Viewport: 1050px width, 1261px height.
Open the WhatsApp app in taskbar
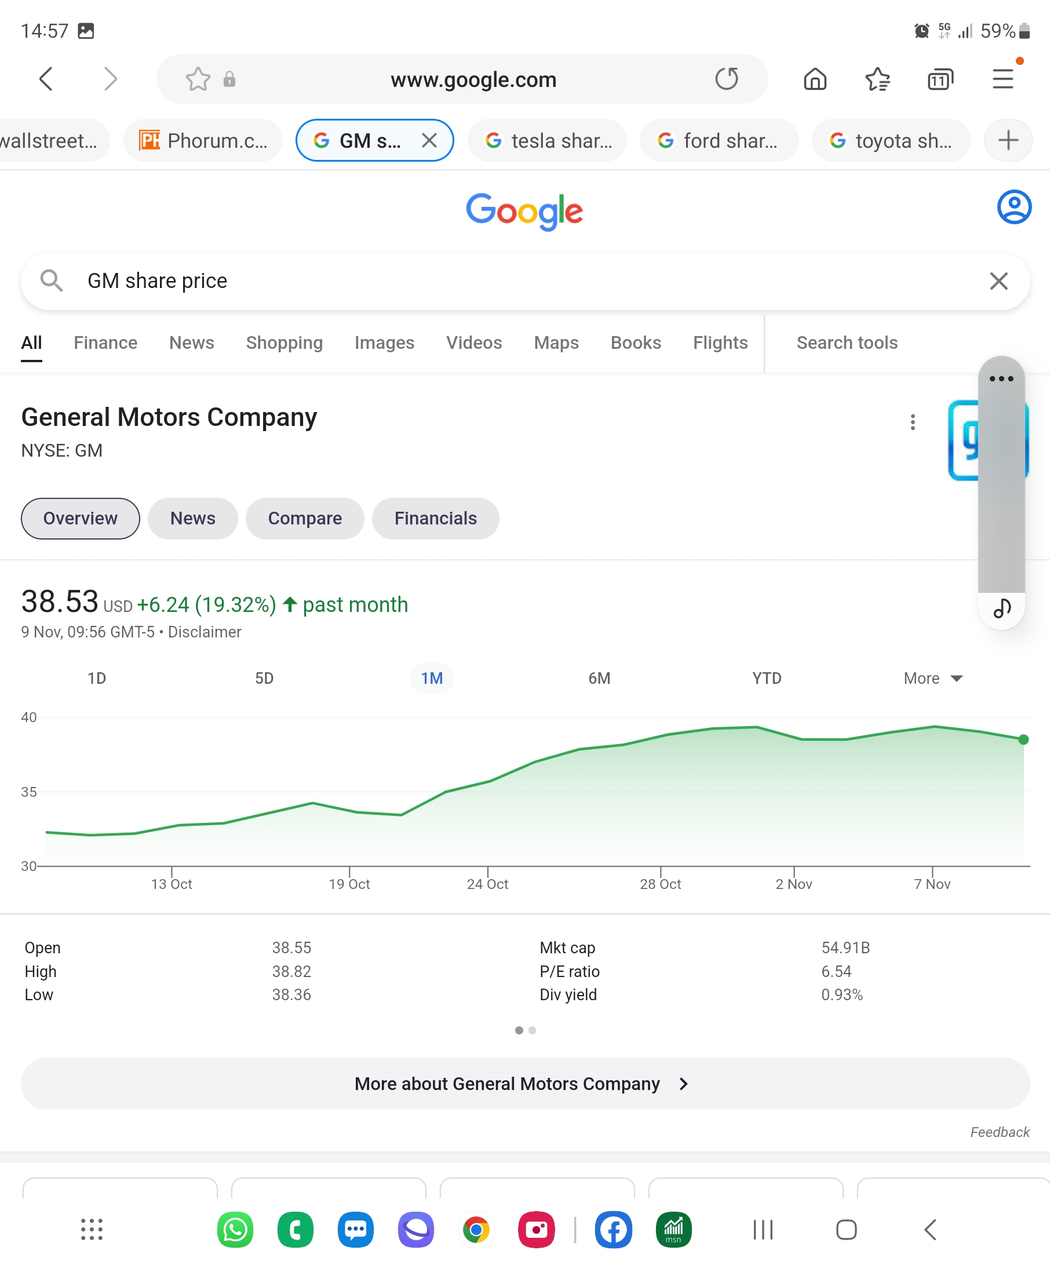(x=235, y=1230)
